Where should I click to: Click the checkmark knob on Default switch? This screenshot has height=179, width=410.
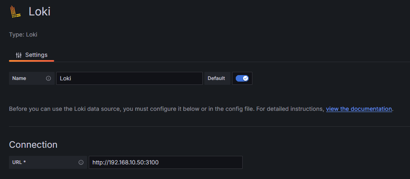tap(245, 78)
